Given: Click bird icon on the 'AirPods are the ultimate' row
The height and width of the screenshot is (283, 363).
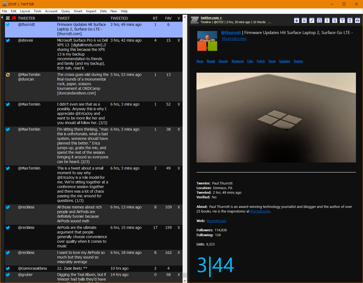Looking at the screenshot, I should (8, 227).
